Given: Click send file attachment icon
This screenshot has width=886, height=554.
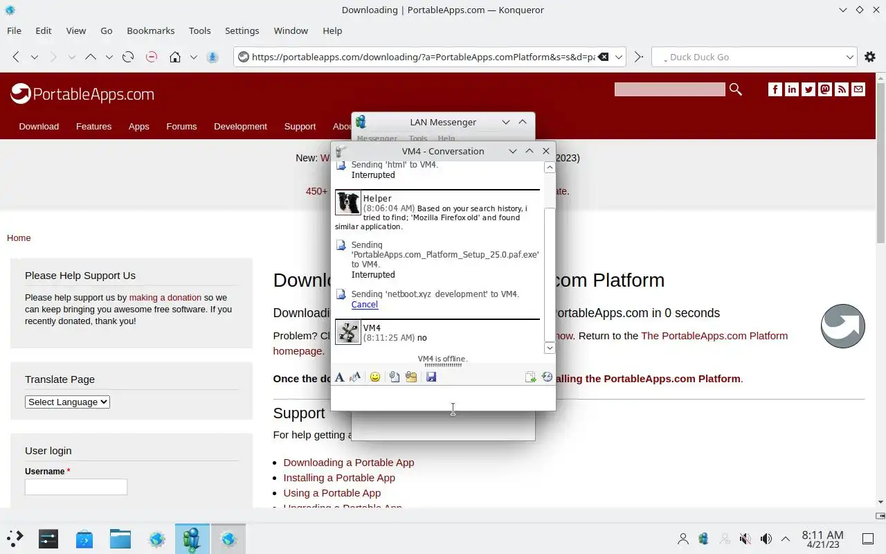Looking at the screenshot, I should click(x=394, y=377).
